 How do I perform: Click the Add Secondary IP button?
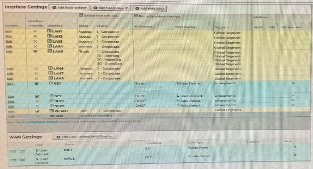tap(110, 8)
